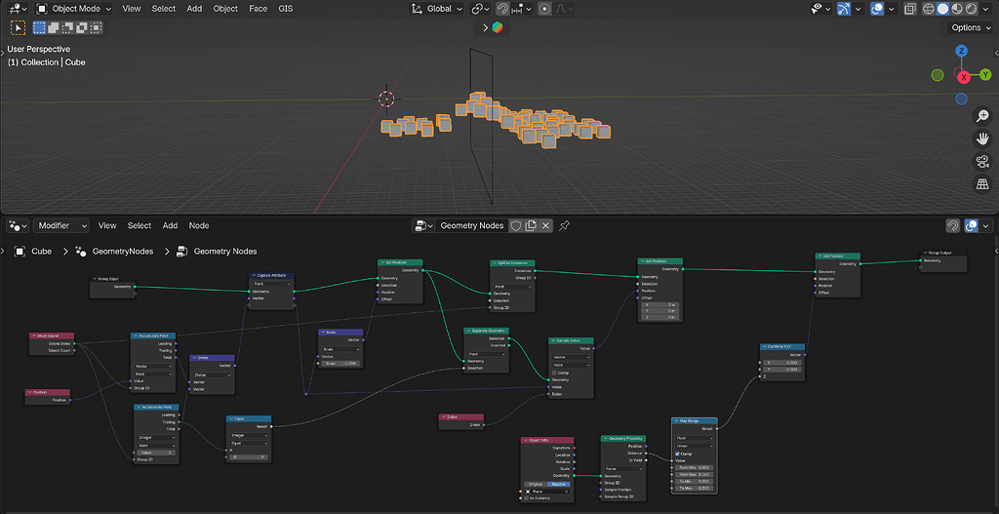Click the Z axis gizmo handle
Image resolution: width=999 pixels, height=514 pixels.
tap(962, 51)
